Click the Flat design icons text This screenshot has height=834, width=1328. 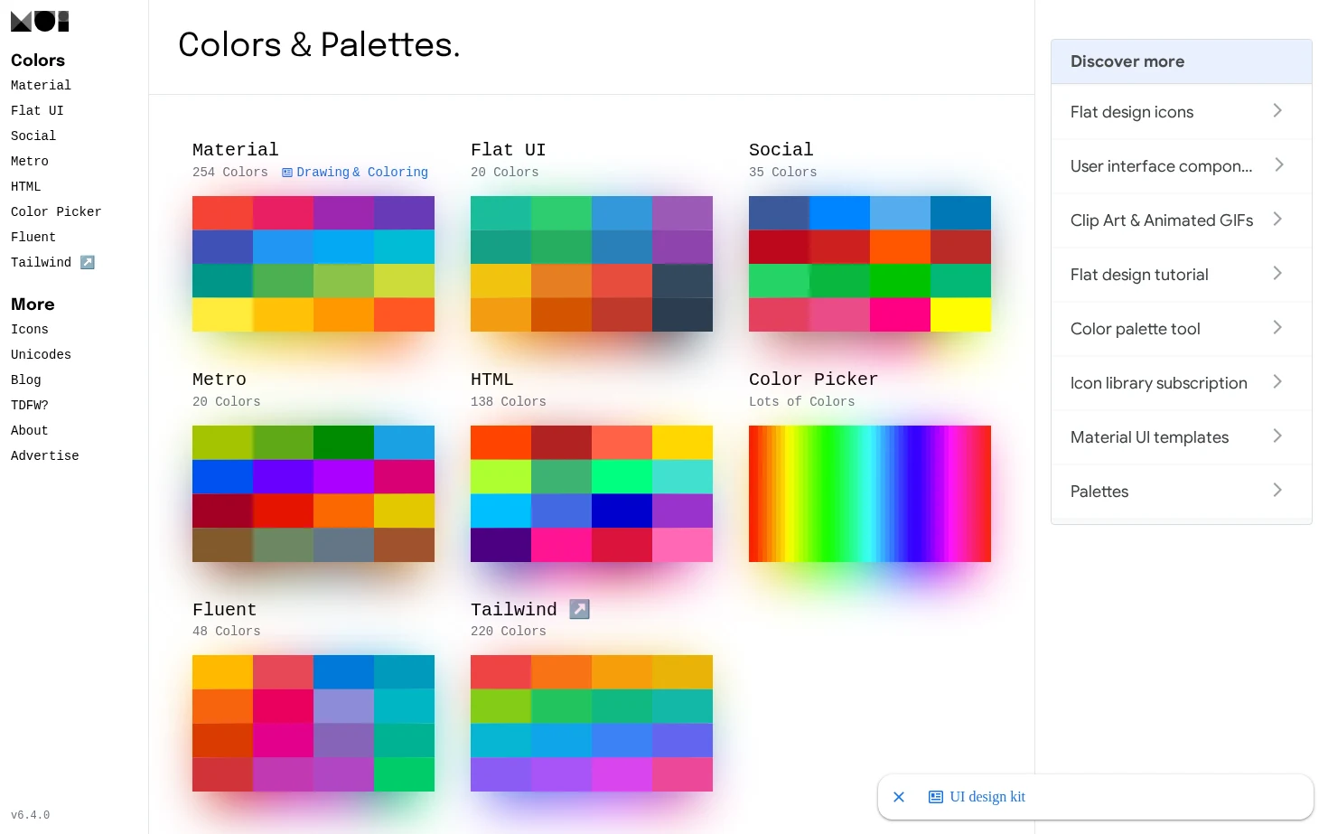point(1132,112)
